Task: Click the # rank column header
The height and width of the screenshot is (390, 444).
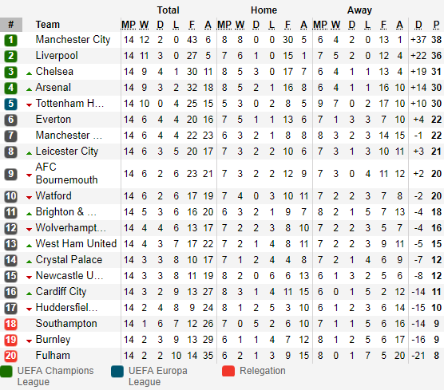Action: [11, 25]
